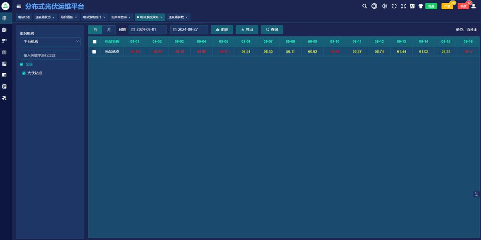Open the settings drawer icon at right edge

[x=476, y=194]
